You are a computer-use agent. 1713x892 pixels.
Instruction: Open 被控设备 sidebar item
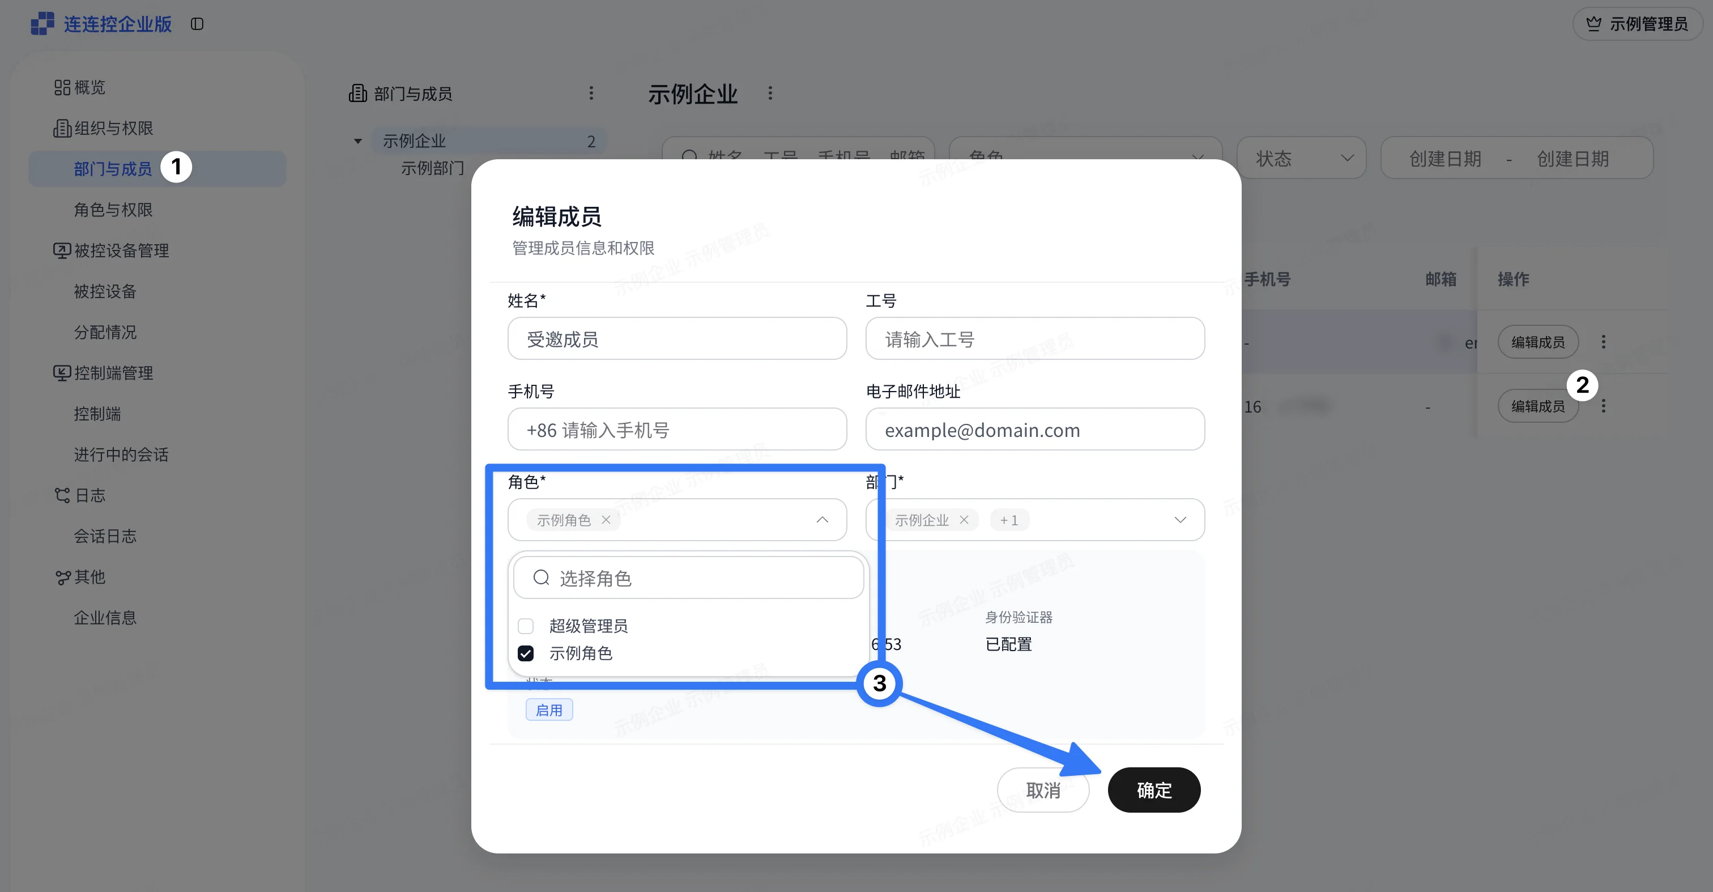click(105, 291)
